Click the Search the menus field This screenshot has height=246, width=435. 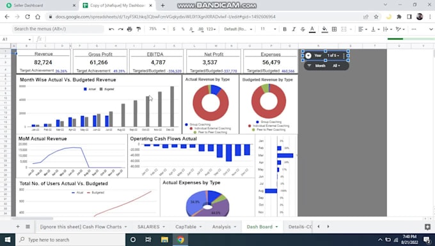pyautogui.click(x=58, y=29)
